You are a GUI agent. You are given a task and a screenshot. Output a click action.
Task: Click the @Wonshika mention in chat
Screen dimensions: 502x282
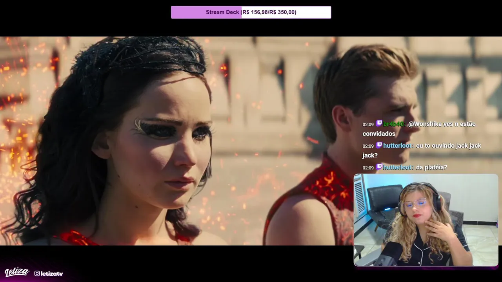coord(425,124)
